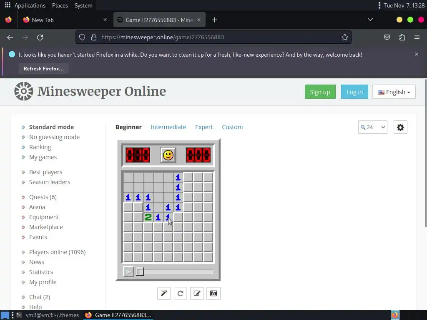
Task: Click the camera screenshot icon below board
Action: coord(213,293)
